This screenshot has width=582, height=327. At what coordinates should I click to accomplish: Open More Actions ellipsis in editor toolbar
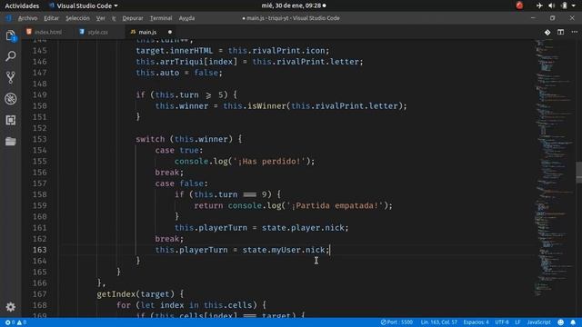574,33
